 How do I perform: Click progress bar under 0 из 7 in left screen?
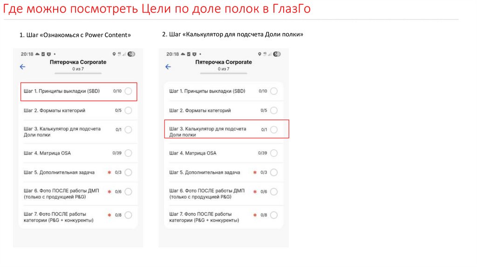point(78,73)
